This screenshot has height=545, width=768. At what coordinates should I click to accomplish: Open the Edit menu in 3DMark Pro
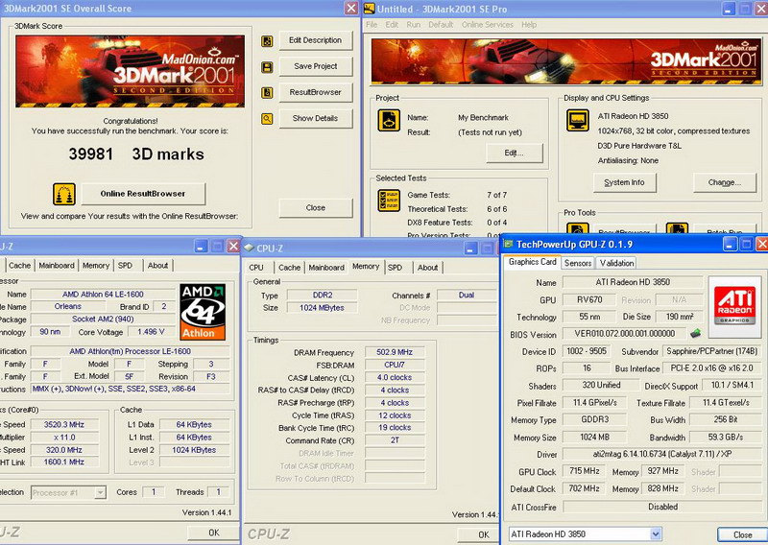392,25
